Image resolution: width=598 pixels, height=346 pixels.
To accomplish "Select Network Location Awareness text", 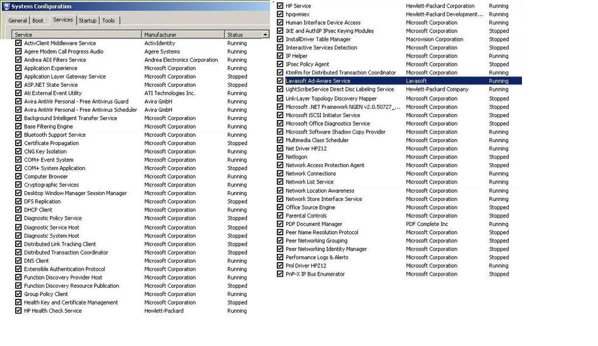I will [320, 190].
